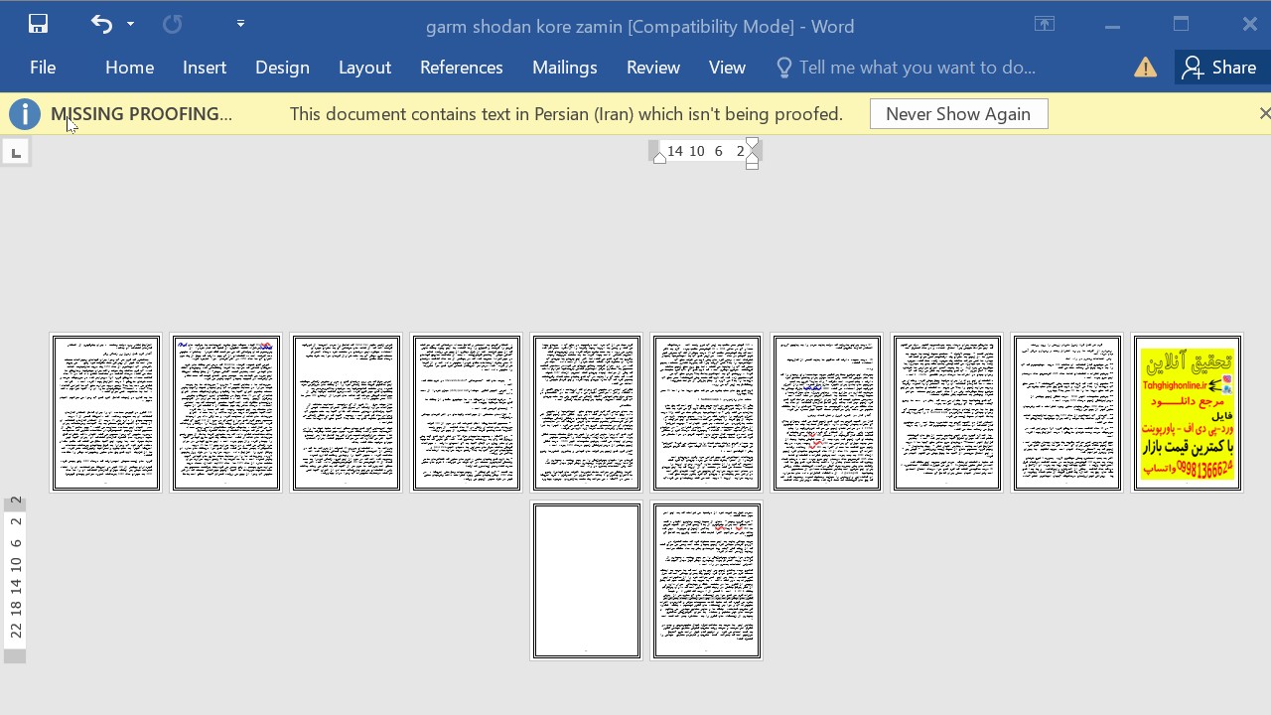Click the vertical ruler on the left

pos(15,580)
